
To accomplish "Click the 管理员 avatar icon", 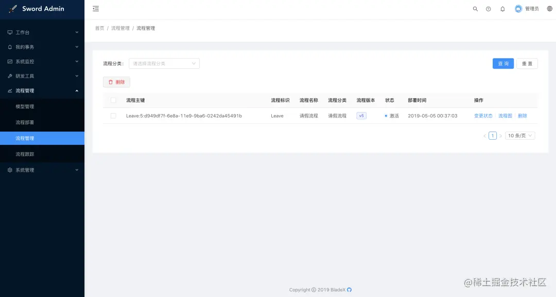I will click(x=518, y=8).
